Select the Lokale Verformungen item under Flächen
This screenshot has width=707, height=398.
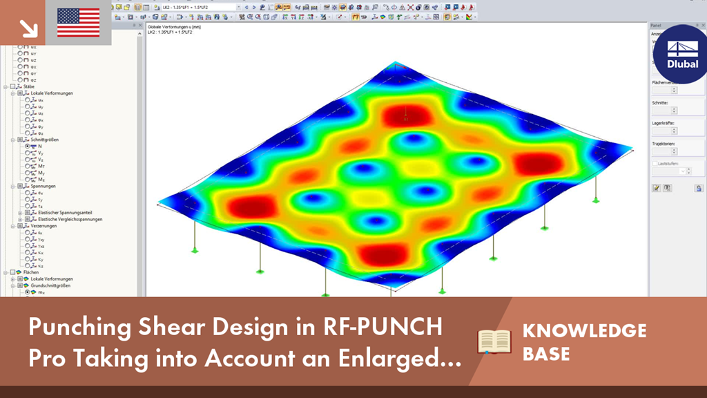[x=52, y=279]
